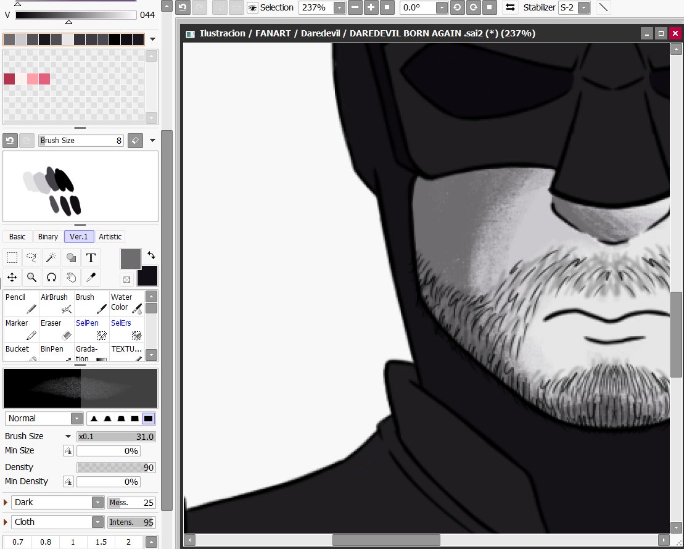Select the rotate view tool
Screen dimensions: 684x549
[51, 277]
